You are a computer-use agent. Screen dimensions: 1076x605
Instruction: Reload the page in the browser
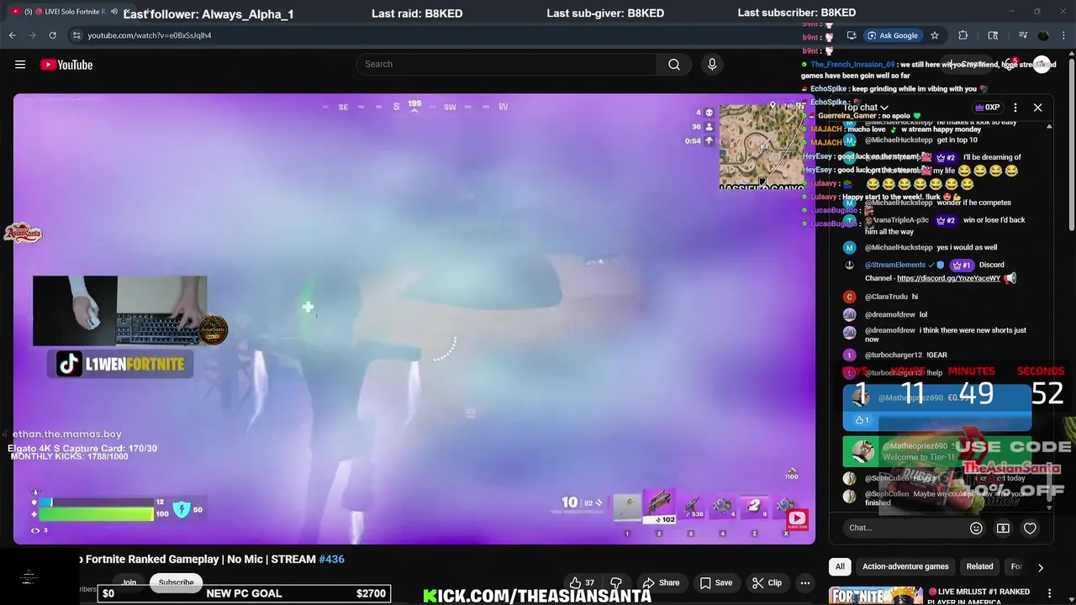click(52, 35)
